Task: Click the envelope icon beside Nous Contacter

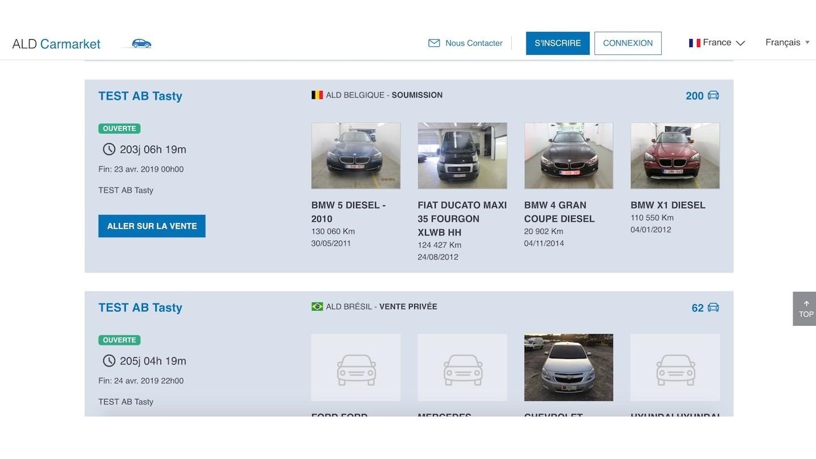Action: coord(434,43)
